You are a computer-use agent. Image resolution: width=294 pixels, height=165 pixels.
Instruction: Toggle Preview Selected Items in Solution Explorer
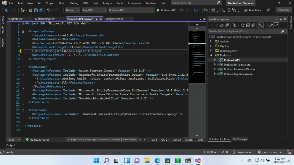point(276,25)
